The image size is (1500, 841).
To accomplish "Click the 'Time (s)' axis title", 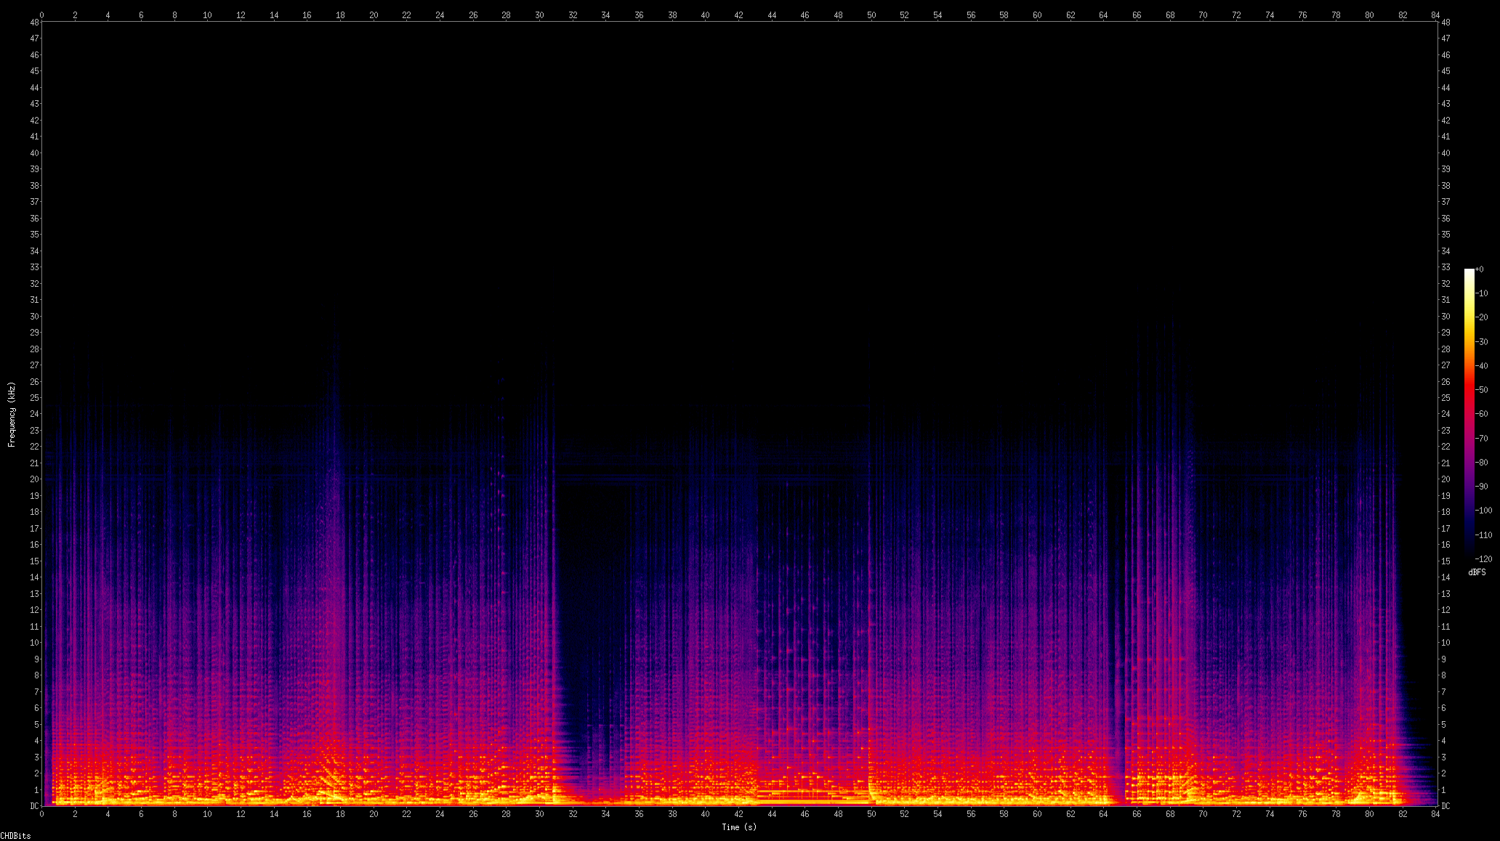I will (738, 827).
